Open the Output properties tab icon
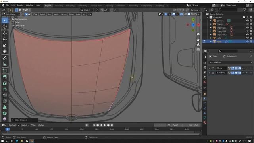Screen dimensions: 254x143 tap(205, 68)
